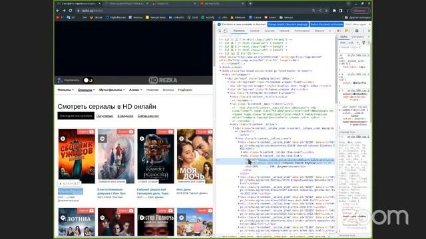Open the Кабинет редкостей poster thumbnail

click(x=156, y=156)
